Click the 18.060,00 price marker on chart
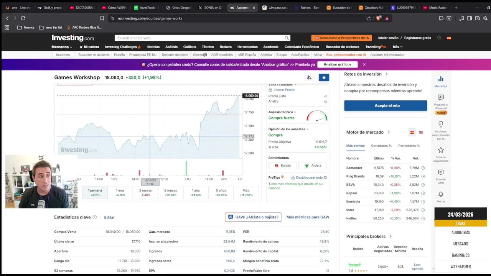 click(x=251, y=96)
